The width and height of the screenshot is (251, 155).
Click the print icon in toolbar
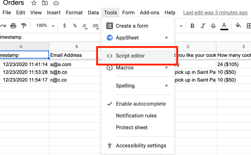point(13,26)
